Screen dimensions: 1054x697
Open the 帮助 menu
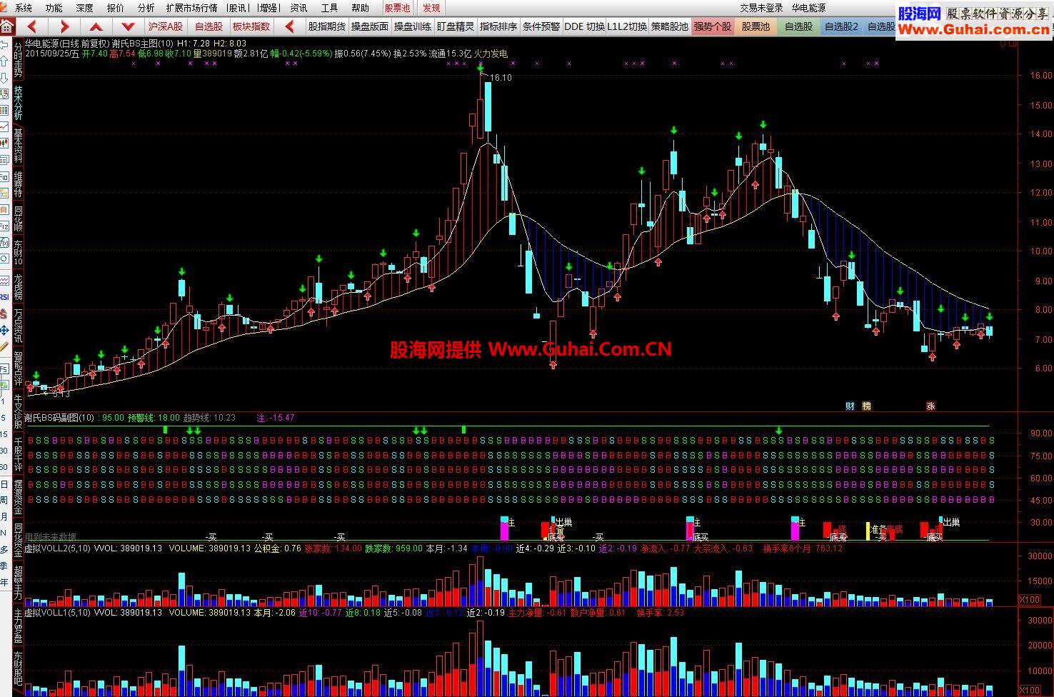(360, 8)
